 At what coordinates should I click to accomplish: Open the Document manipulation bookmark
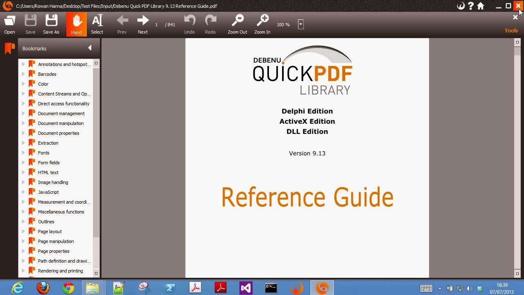coord(61,123)
